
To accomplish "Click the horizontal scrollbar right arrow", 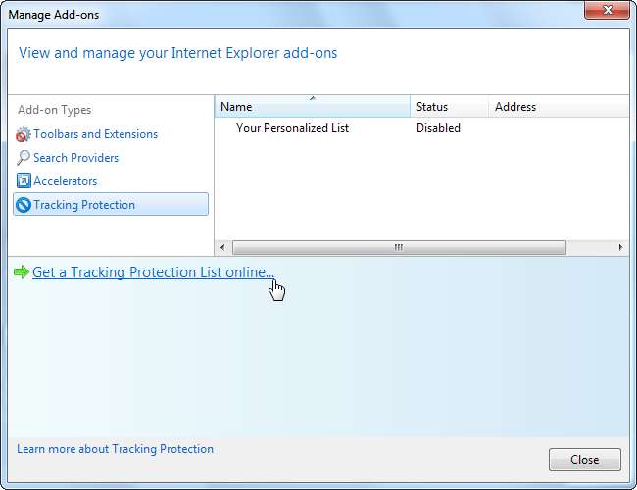I will 620,247.
